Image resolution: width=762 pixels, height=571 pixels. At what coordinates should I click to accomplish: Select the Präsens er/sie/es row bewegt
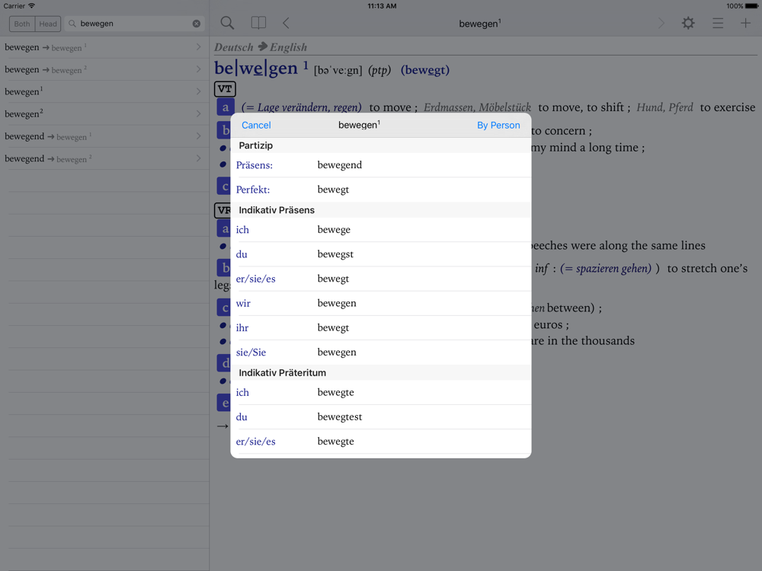tap(380, 279)
